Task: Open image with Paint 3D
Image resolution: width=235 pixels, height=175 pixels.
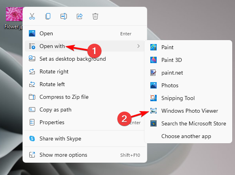Action: click(188, 60)
